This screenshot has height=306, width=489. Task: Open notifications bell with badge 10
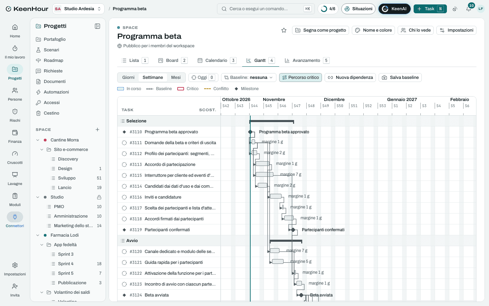[469, 9]
